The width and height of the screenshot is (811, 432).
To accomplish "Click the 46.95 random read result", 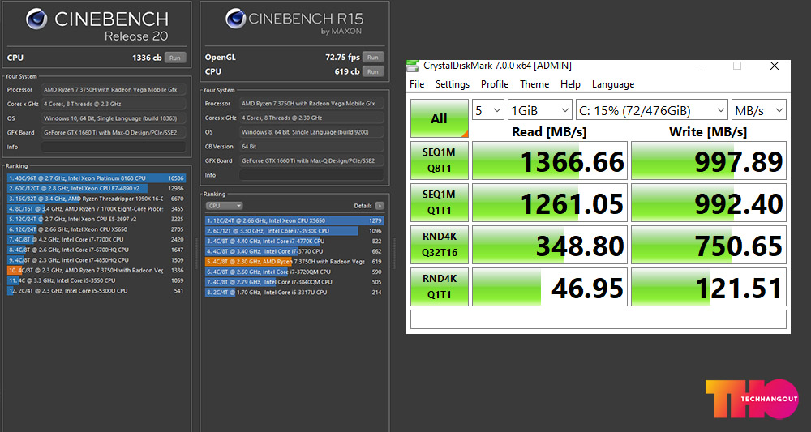I will pos(550,287).
